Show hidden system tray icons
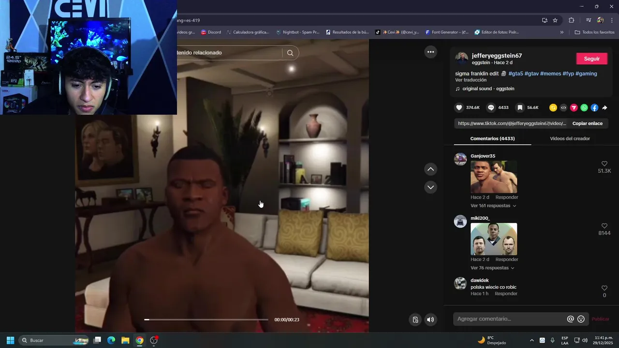 (x=532, y=340)
